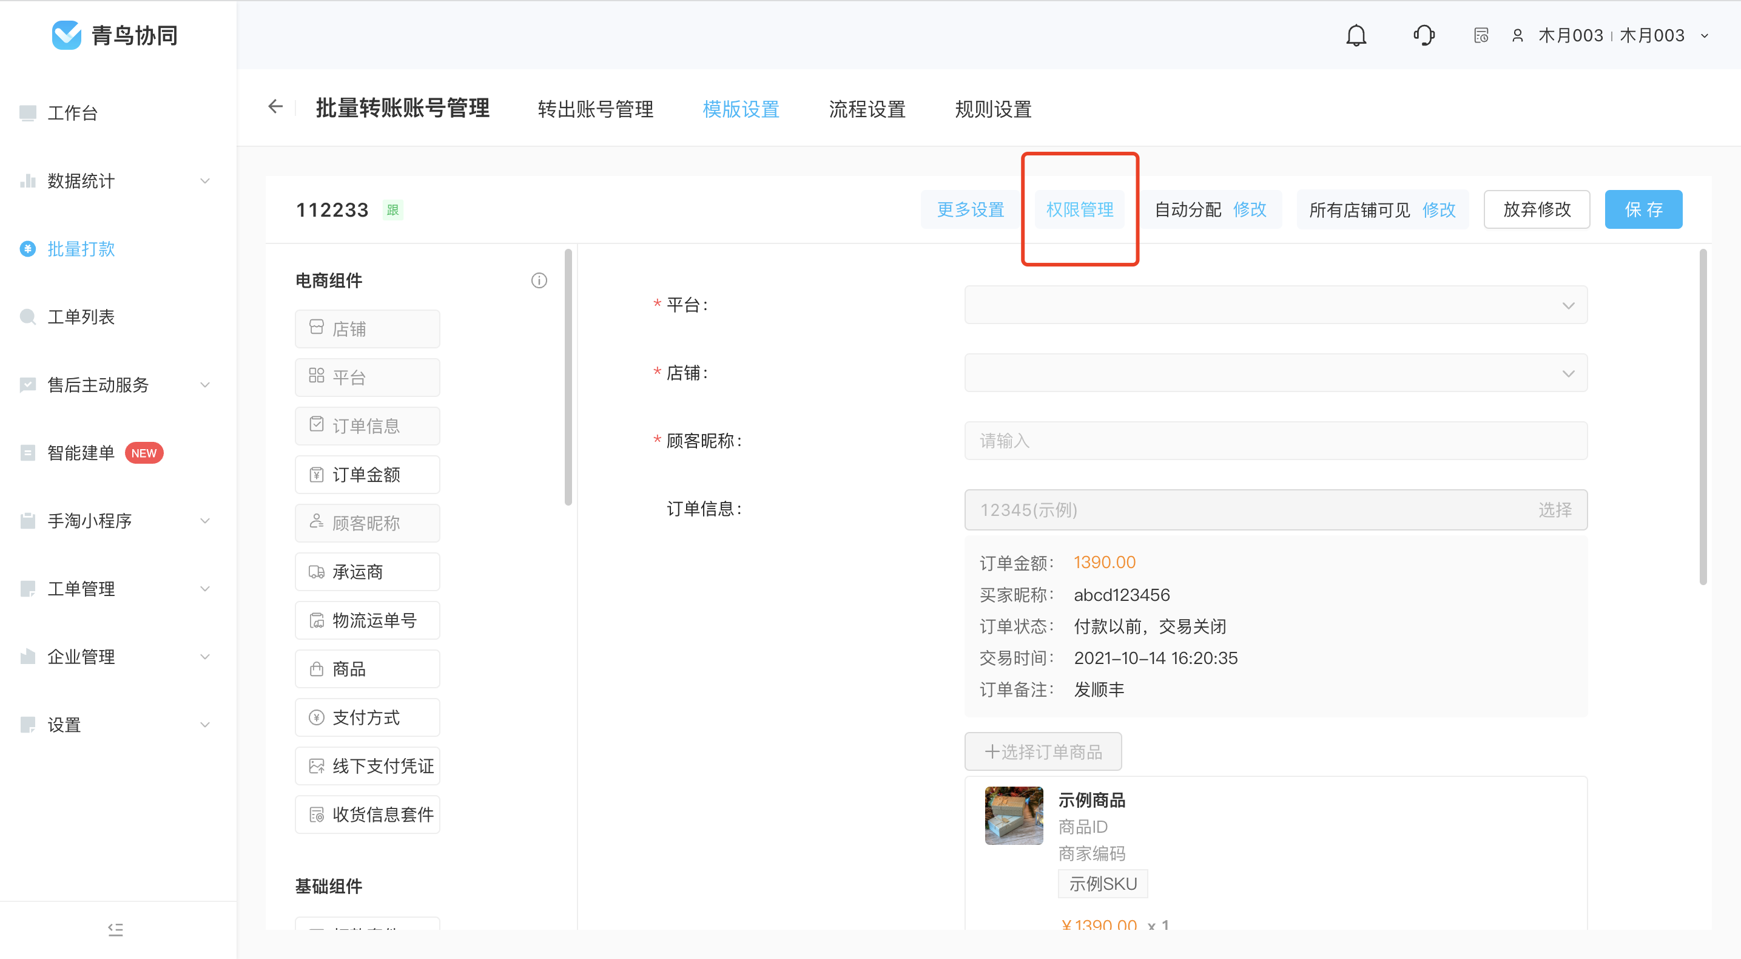
Task: Click 修改 next to 所有店铺可见
Action: [1439, 209]
